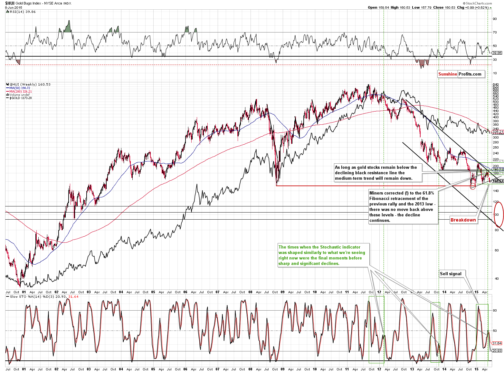Click the chart date '8-Jun-2015'

[x=13, y=7]
